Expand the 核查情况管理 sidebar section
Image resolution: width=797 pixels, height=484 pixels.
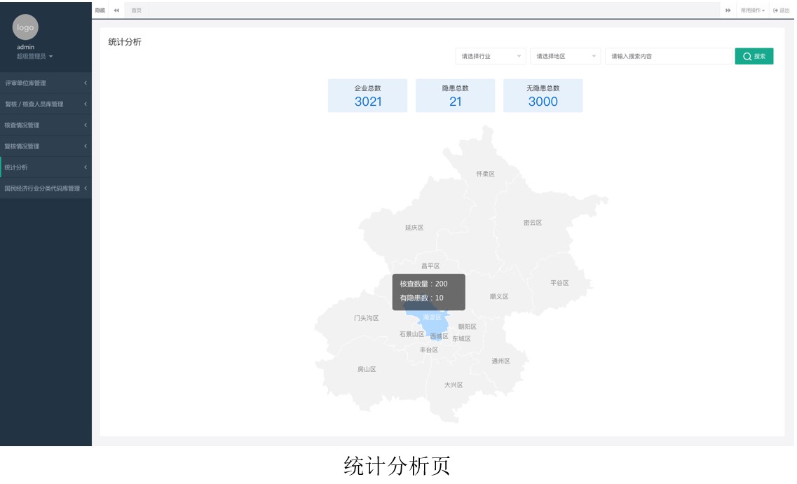coord(42,125)
